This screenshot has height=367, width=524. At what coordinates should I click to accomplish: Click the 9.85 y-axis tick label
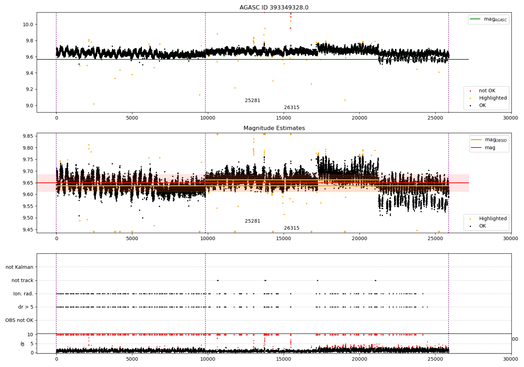click(28, 136)
